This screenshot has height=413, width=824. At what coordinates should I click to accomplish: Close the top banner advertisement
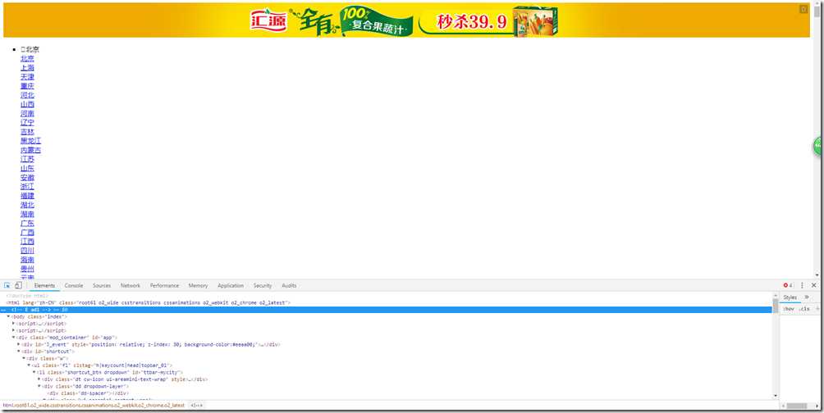coord(803,9)
